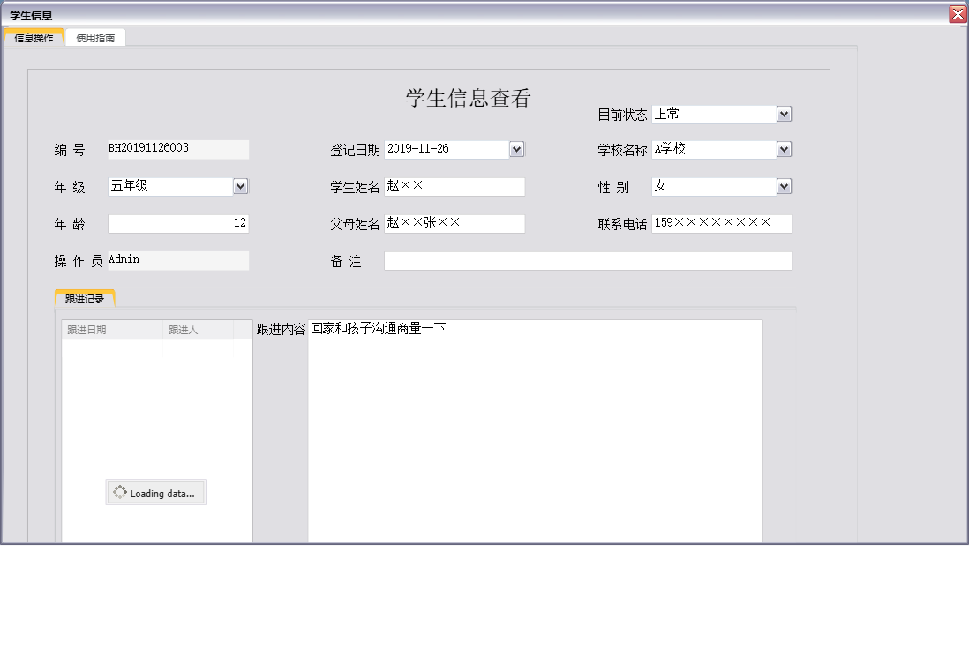Viewport: 969px width, 663px height.
Task: Switch to the 使用指南 tab
Action: pyautogui.click(x=95, y=37)
